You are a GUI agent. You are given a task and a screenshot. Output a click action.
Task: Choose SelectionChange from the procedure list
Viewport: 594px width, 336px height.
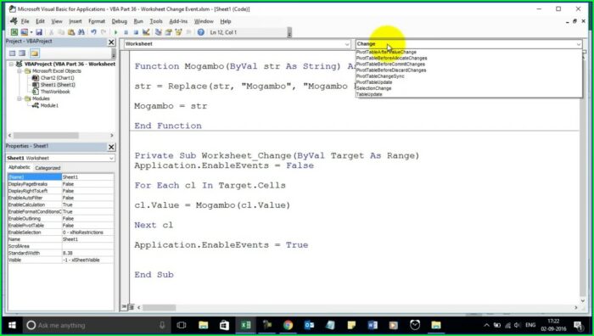click(x=374, y=88)
